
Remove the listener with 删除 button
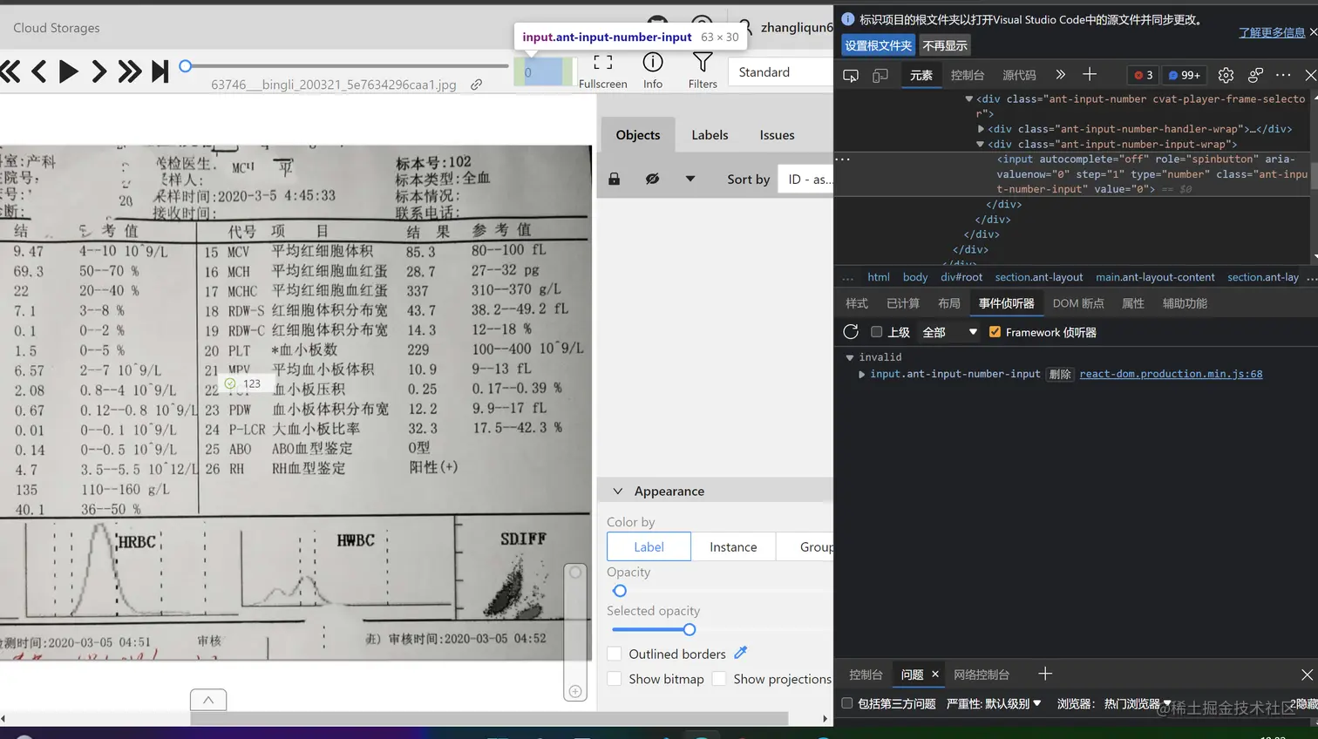[x=1060, y=374]
